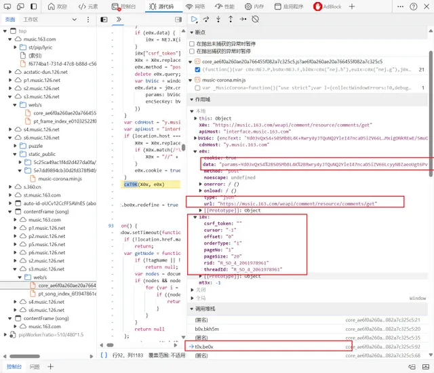This screenshot has height=373, width=434.
Task: Add more tools with plus icon
Action: 352,6
